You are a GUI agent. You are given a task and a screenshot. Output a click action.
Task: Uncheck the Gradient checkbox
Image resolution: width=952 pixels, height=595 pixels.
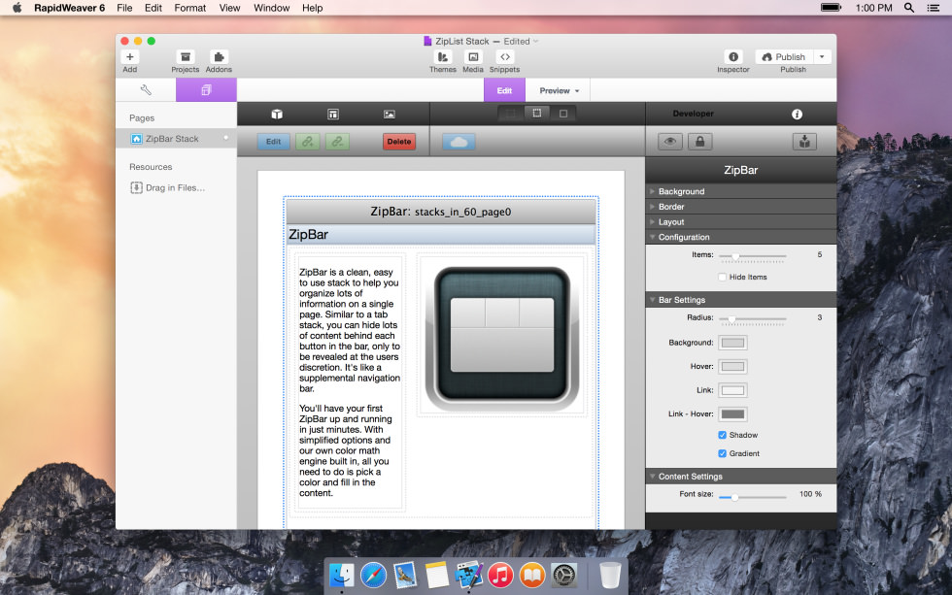coord(723,453)
